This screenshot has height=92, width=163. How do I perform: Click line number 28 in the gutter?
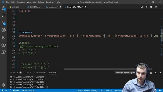pyautogui.click(x=13, y=11)
